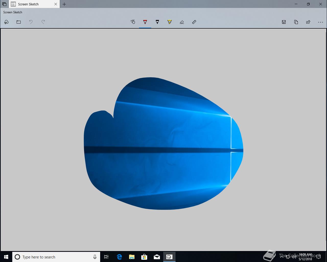The height and width of the screenshot is (262, 327).
Task: Select the black pencil tool
Action: tap(157, 22)
